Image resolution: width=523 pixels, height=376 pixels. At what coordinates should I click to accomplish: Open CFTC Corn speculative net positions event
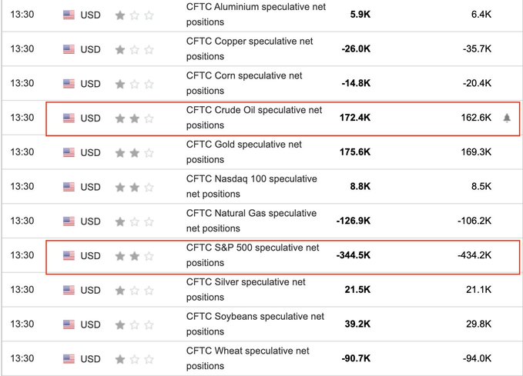(244, 83)
